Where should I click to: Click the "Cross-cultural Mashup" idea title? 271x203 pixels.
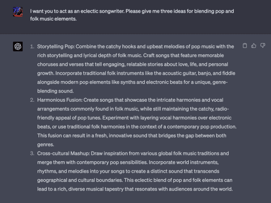click(x=63, y=153)
